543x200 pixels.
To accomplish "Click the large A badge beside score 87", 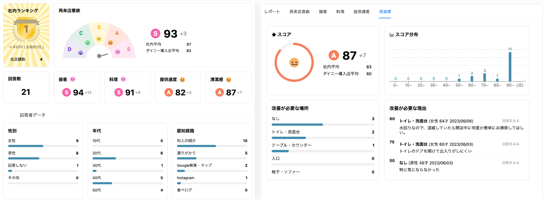I will [x=334, y=55].
